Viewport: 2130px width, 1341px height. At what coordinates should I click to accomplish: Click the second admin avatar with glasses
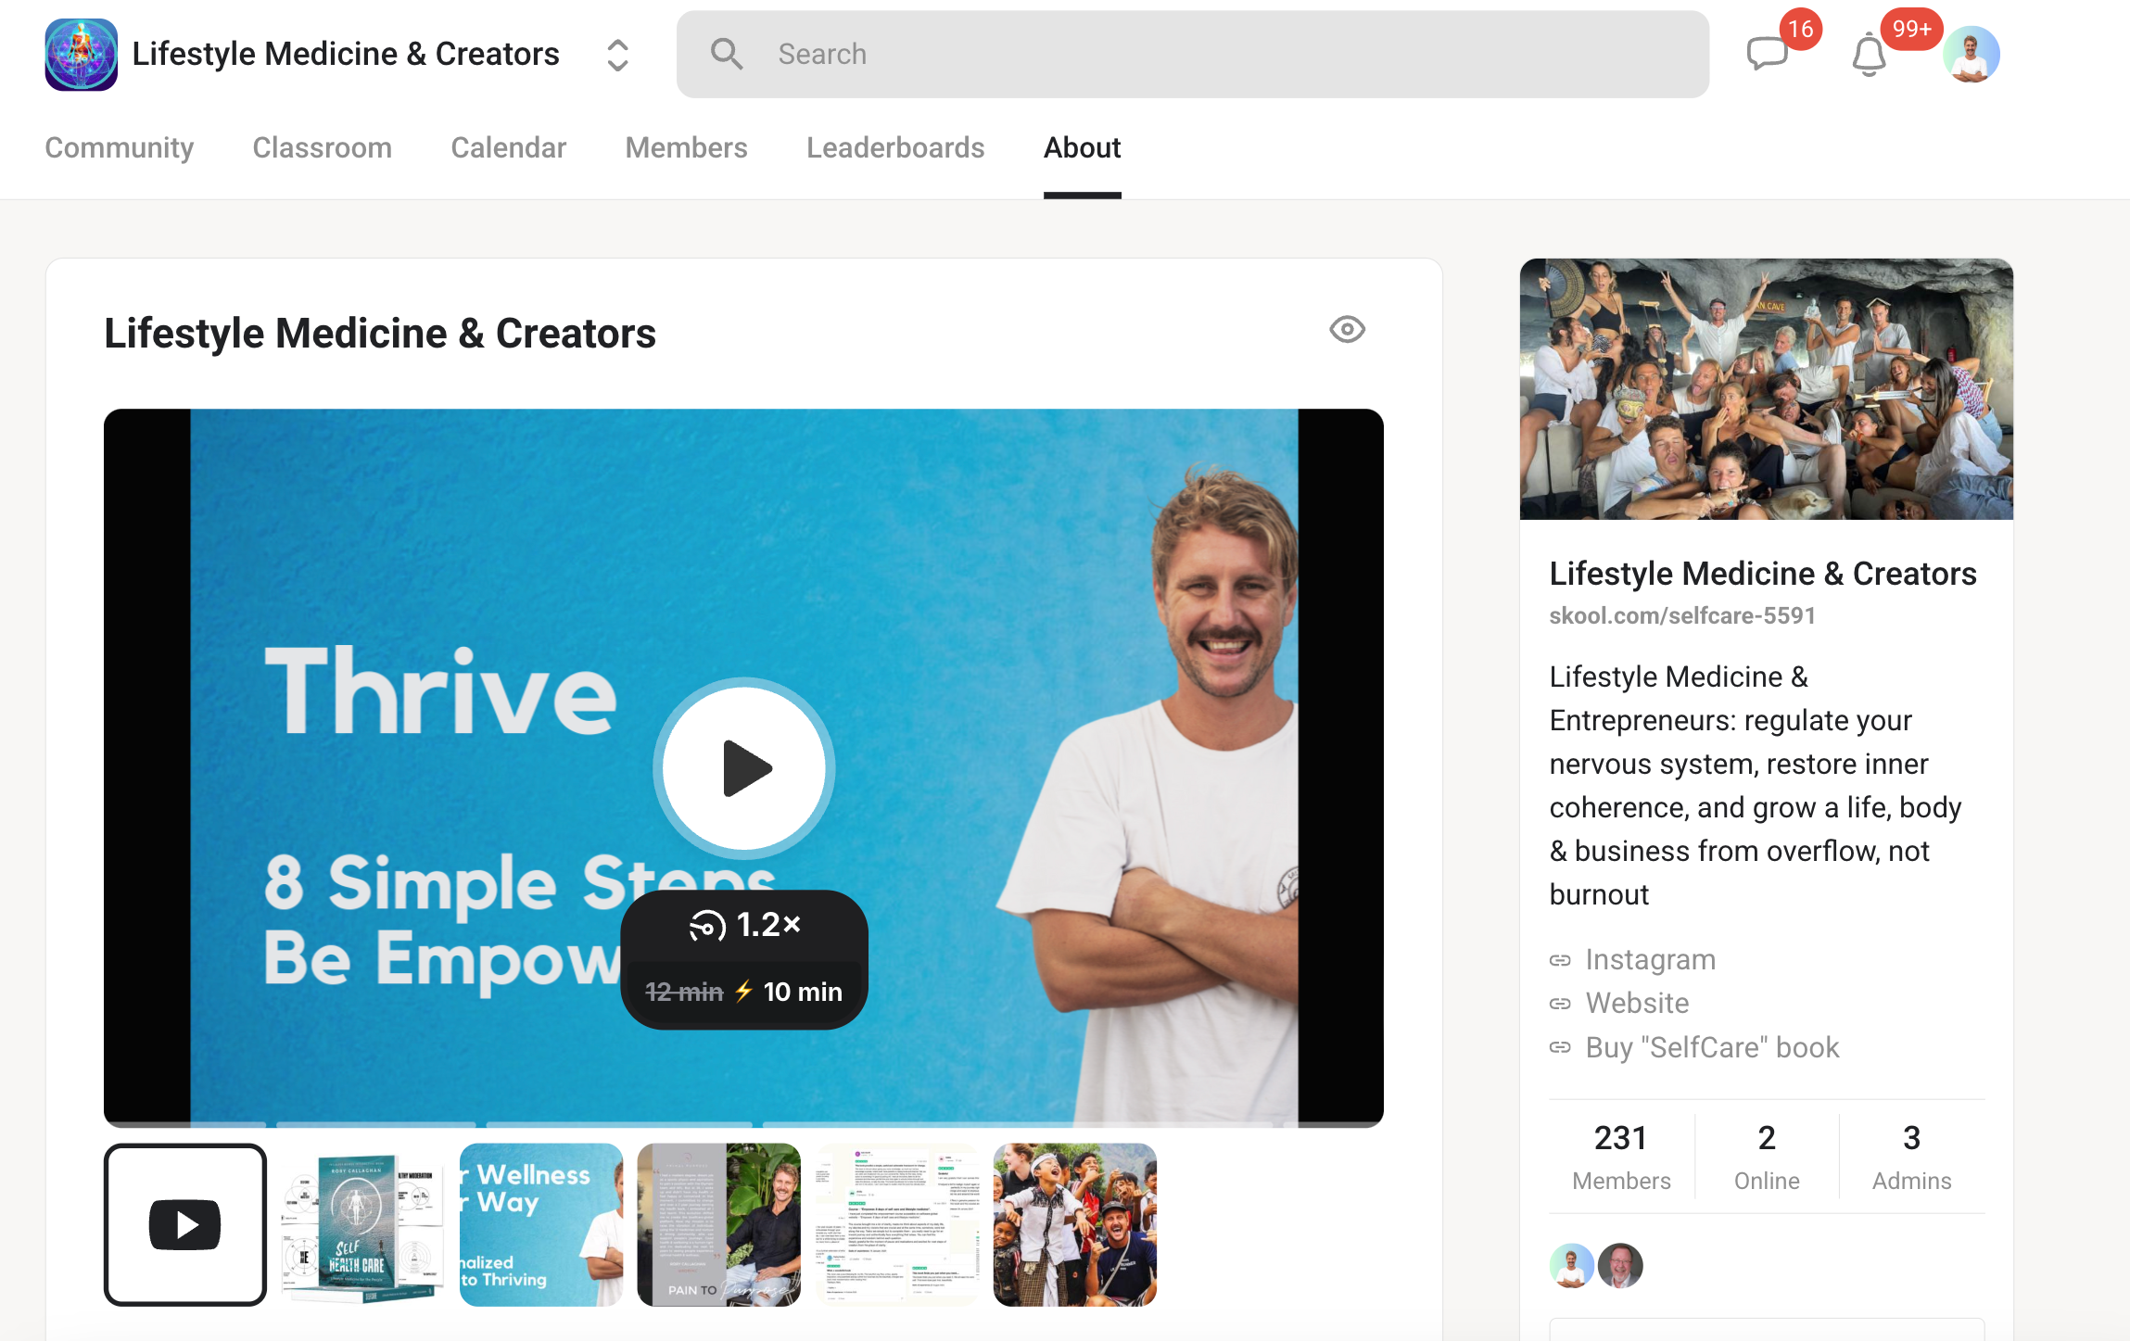pyautogui.click(x=1619, y=1266)
